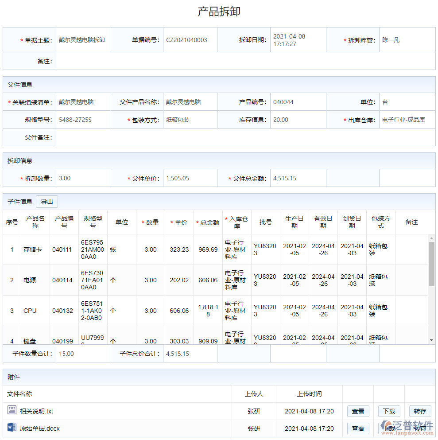Click the TXT file icon beside 相关说明.txt
Image resolution: width=438 pixels, height=440 pixels.
tap(12, 411)
